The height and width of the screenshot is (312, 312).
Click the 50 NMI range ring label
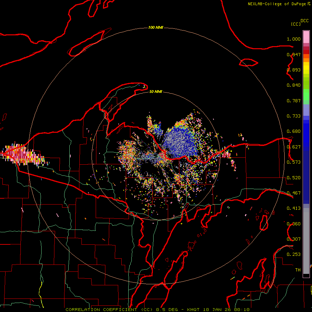156,92
